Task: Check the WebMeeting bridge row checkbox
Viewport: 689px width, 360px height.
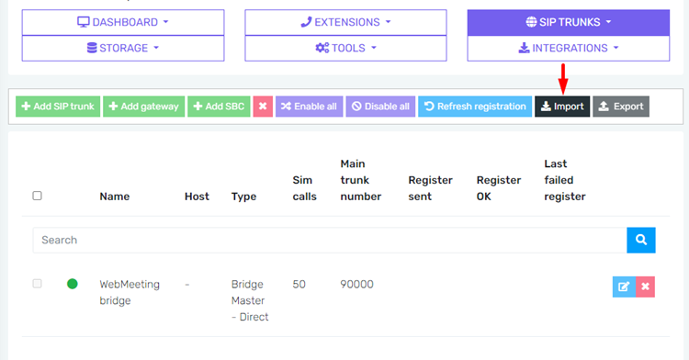Action: coord(38,284)
